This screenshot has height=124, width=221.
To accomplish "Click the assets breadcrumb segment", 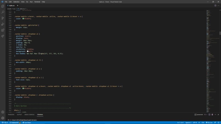I will 9,9.
